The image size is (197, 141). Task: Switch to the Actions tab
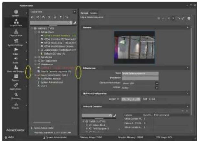94,13
